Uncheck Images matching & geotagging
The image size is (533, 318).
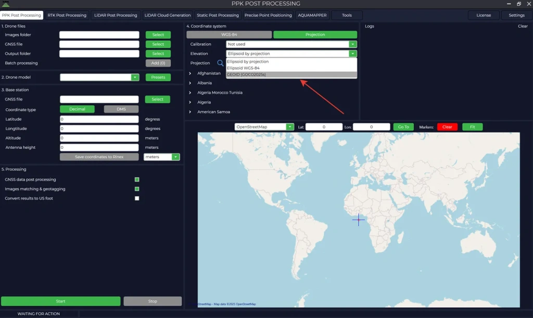tap(136, 189)
